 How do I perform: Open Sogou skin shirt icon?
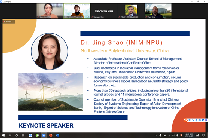click(x=203, y=120)
